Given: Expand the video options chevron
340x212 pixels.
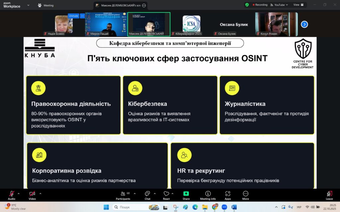Looking at the screenshot, I should [41, 193].
